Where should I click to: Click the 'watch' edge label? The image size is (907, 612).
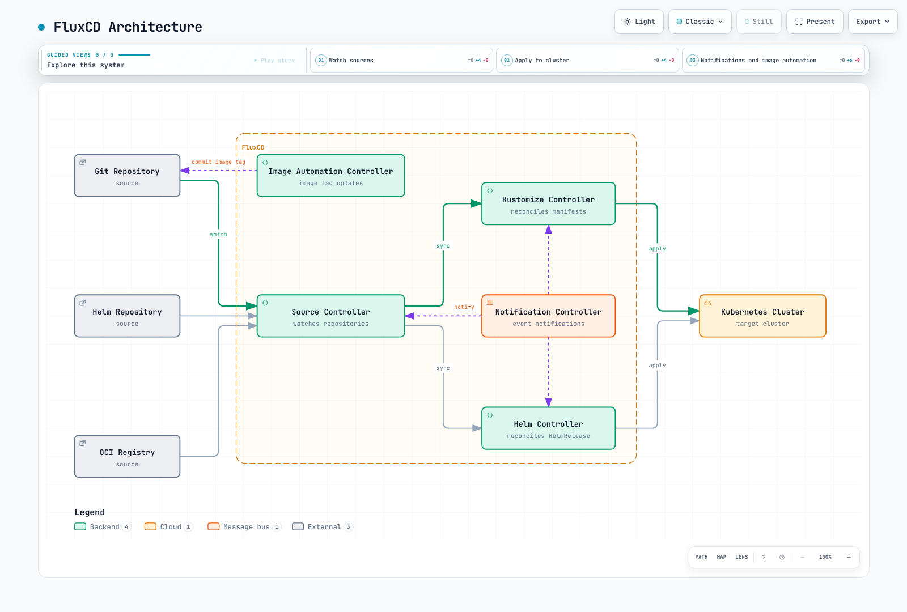click(x=218, y=235)
